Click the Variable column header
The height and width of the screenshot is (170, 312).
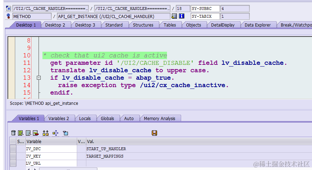point(51,142)
